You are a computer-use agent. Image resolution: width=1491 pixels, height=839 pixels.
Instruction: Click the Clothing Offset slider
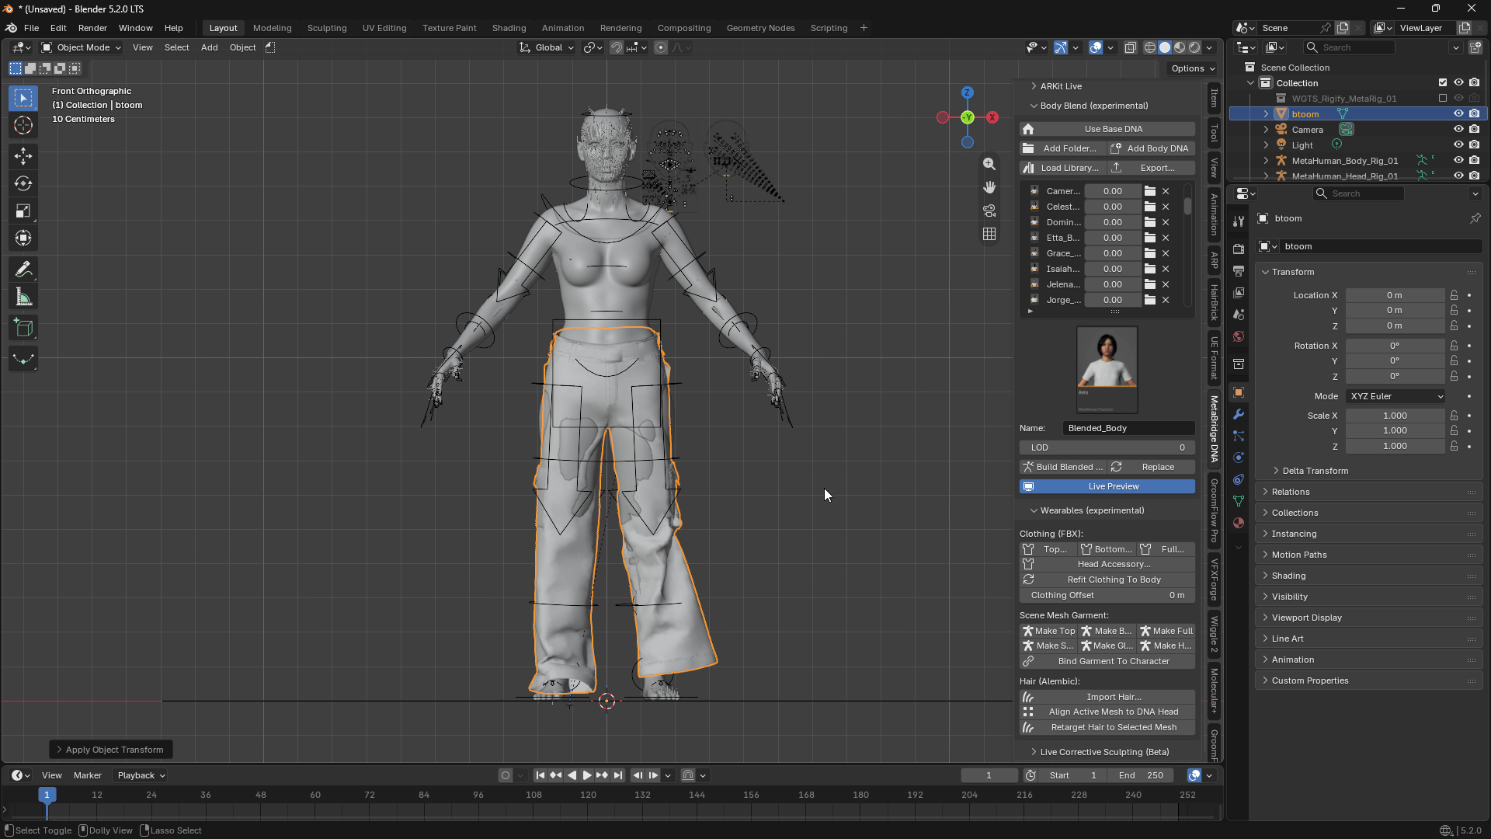(1107, 595)
